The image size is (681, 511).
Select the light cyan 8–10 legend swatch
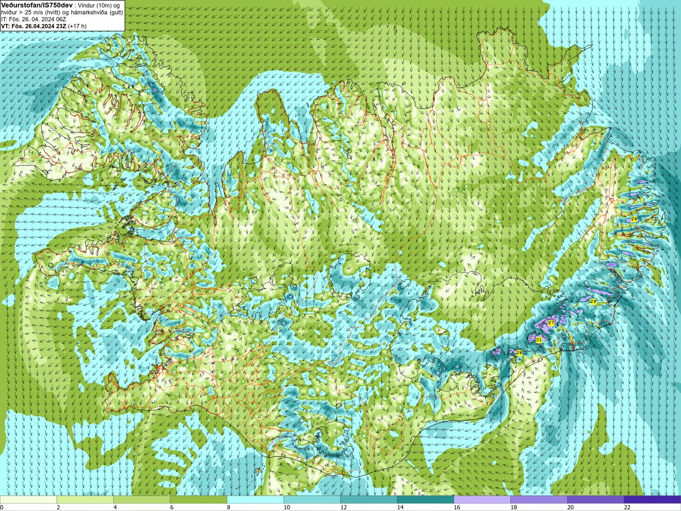point(255,500)
